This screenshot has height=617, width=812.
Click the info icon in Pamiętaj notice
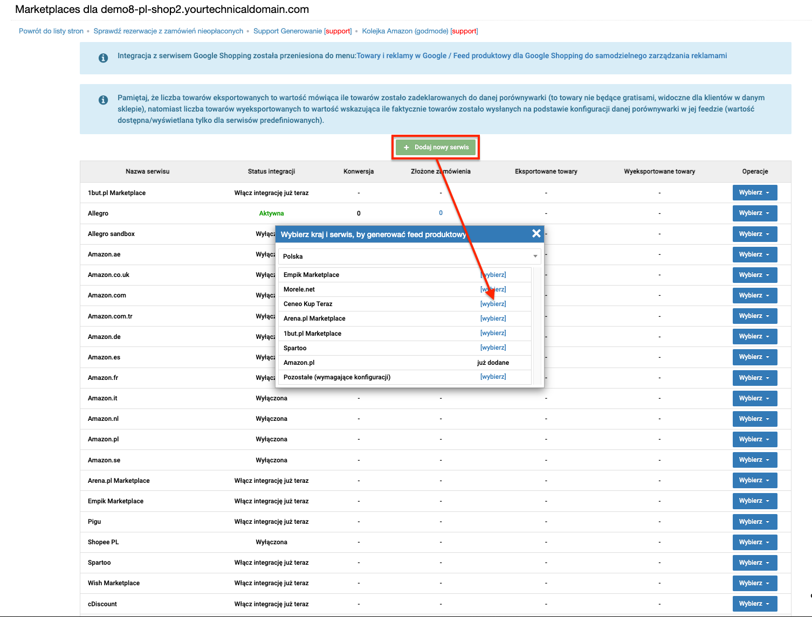(x=103, y=100)
